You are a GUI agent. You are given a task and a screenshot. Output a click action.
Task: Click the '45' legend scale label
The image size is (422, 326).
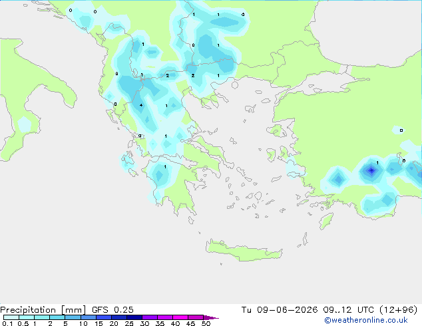pyautogui.click(x=190, y=323)
